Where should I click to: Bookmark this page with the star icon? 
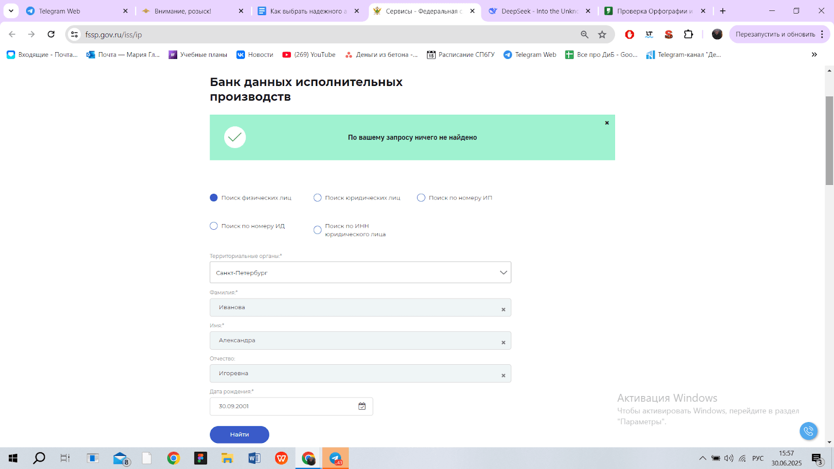(602, 34)
